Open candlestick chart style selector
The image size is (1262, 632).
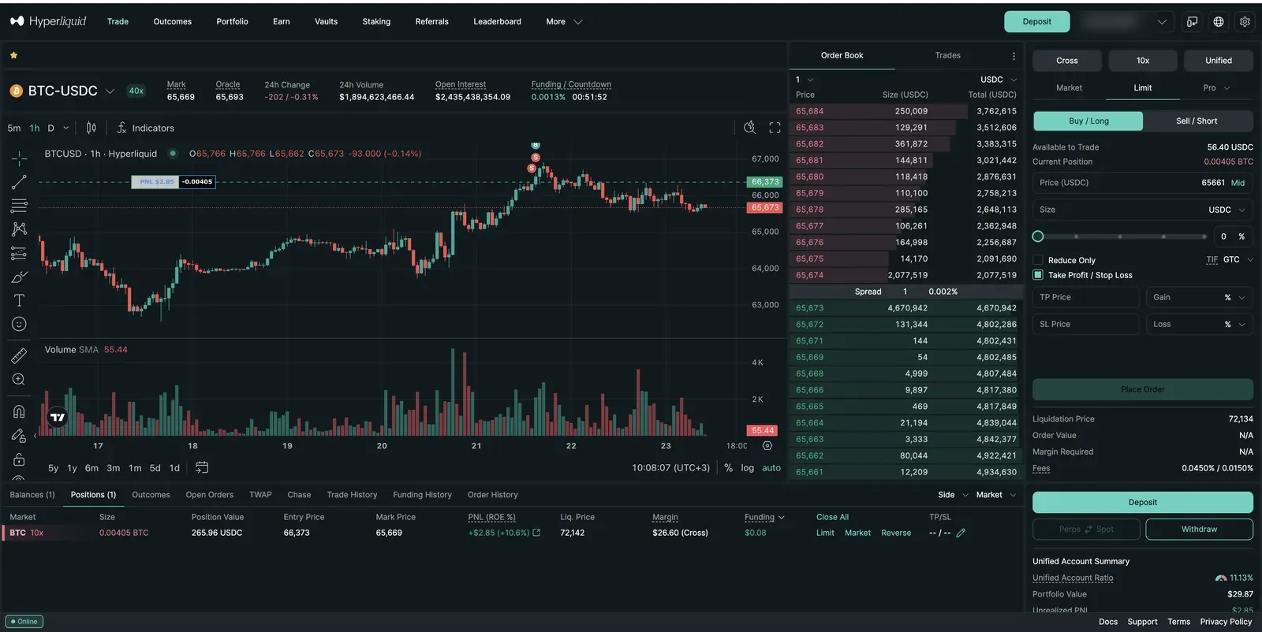tap(91, 128)
